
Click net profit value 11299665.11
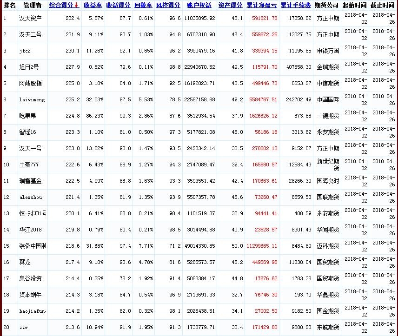click(x=262, y=246)
